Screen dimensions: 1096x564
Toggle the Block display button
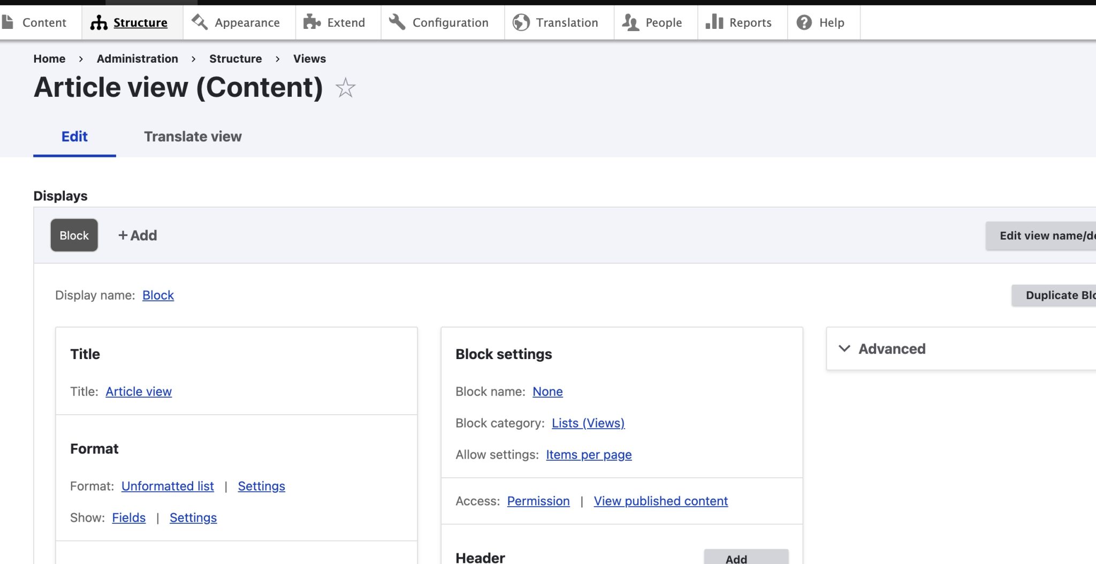point(74,235)
